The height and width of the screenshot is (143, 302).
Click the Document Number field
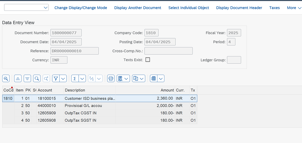tap(66, 33)
